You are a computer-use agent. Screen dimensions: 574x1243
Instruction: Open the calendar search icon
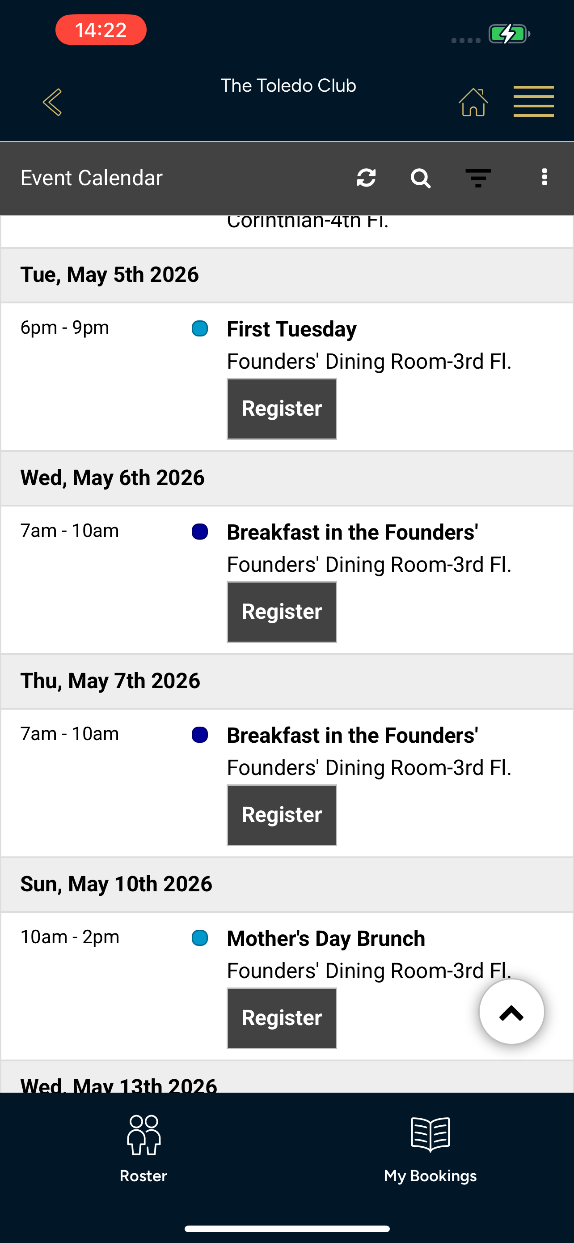420,178
